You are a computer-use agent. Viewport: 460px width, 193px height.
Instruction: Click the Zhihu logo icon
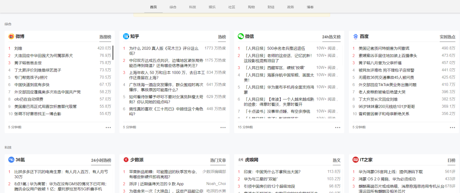tap(126, 36)
